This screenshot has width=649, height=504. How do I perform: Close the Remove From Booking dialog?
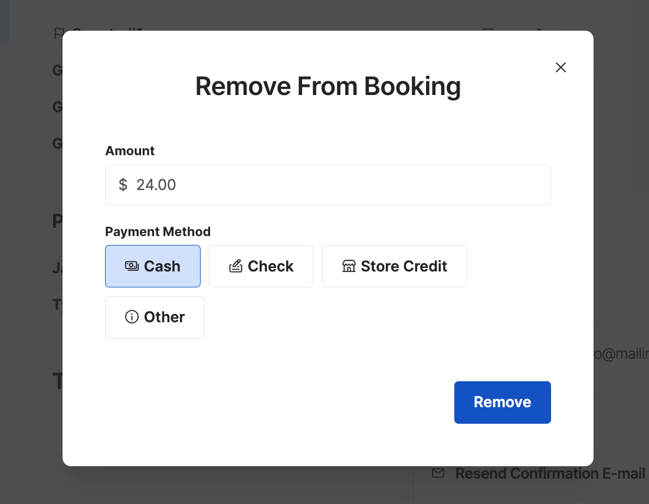(560, 67)
